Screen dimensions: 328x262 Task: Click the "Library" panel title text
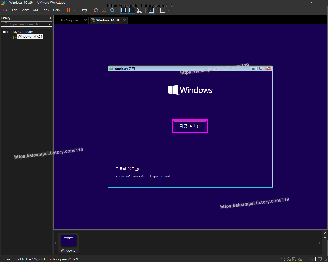point(6,18)
